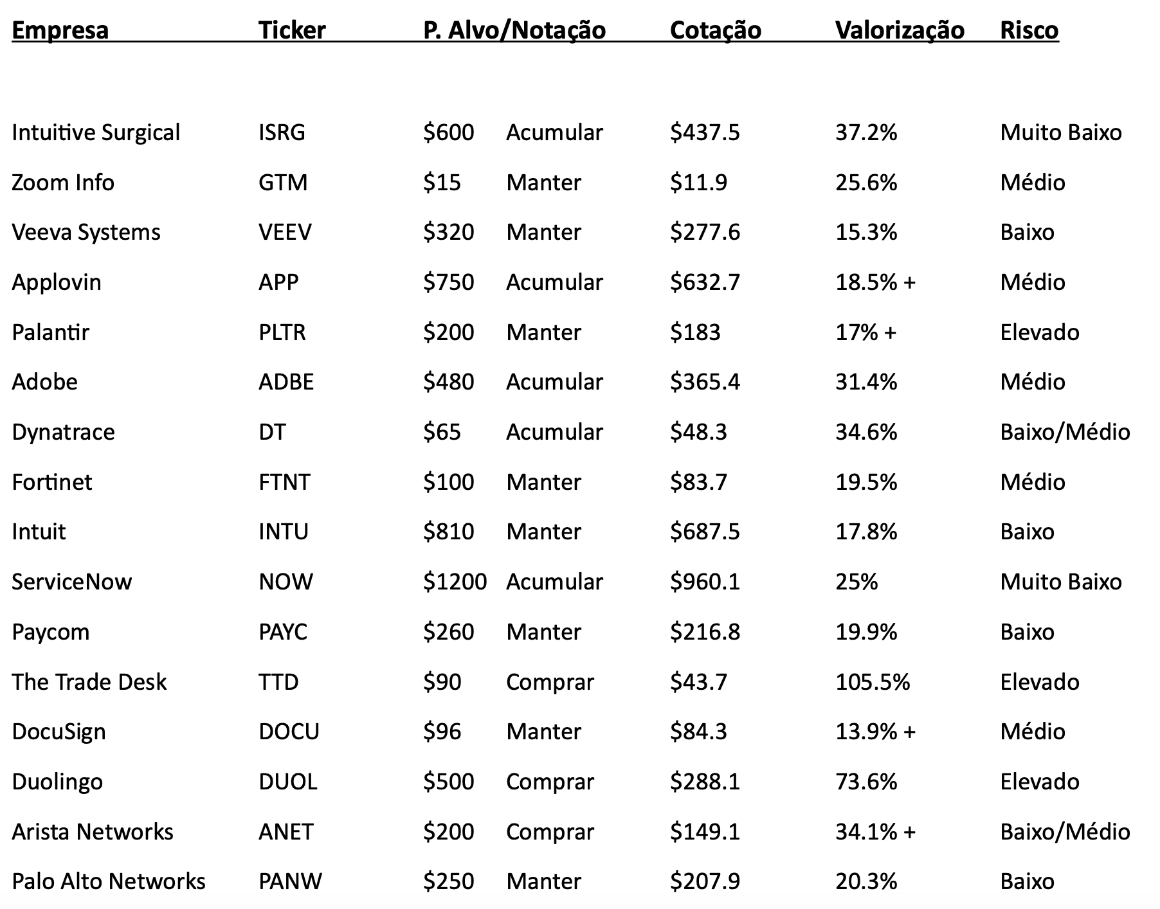Click the PLTR ticker symbol
The height and width of the screenshot is (909, 1160).
282,332
